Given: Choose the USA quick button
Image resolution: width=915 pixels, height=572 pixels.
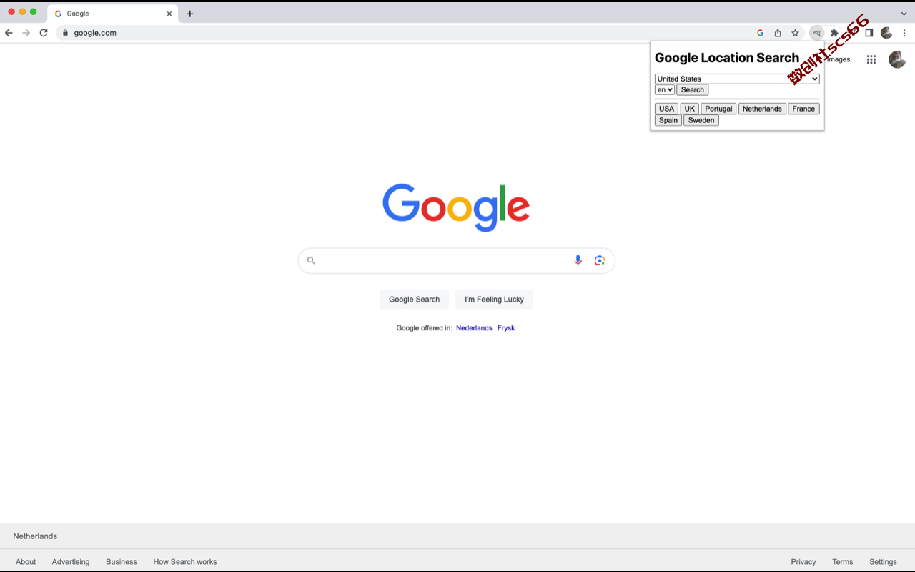Looking at the screenshot, I should (667, 109).
